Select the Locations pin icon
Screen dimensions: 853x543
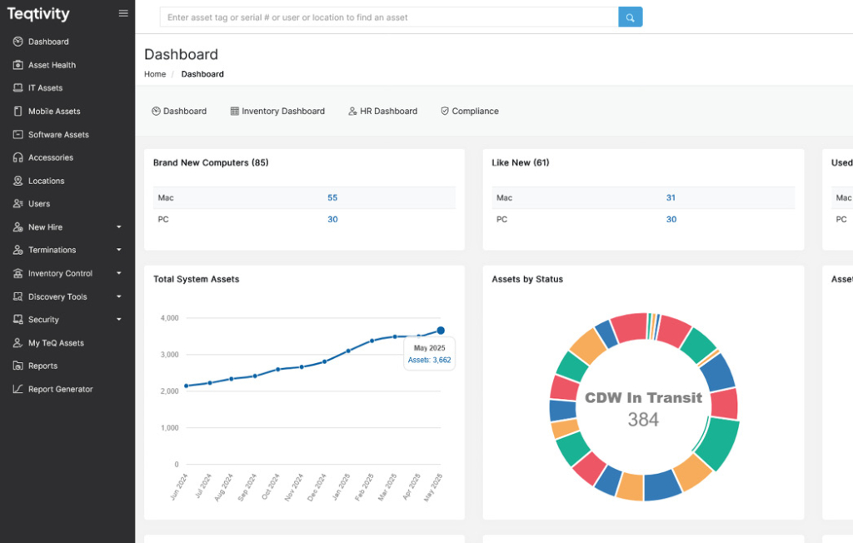click(18, 181)
